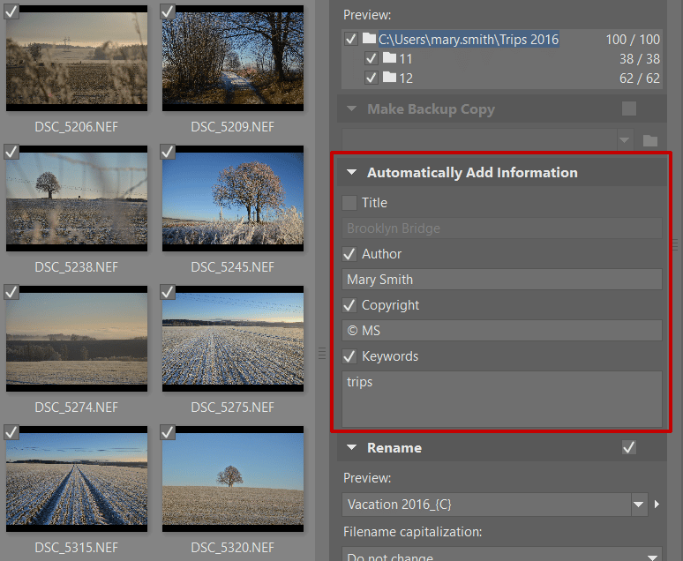The image size is (683, 561).
Task: Select the DSC_5245.NEF frosty tree thumbnail
Action: [233, 198]
